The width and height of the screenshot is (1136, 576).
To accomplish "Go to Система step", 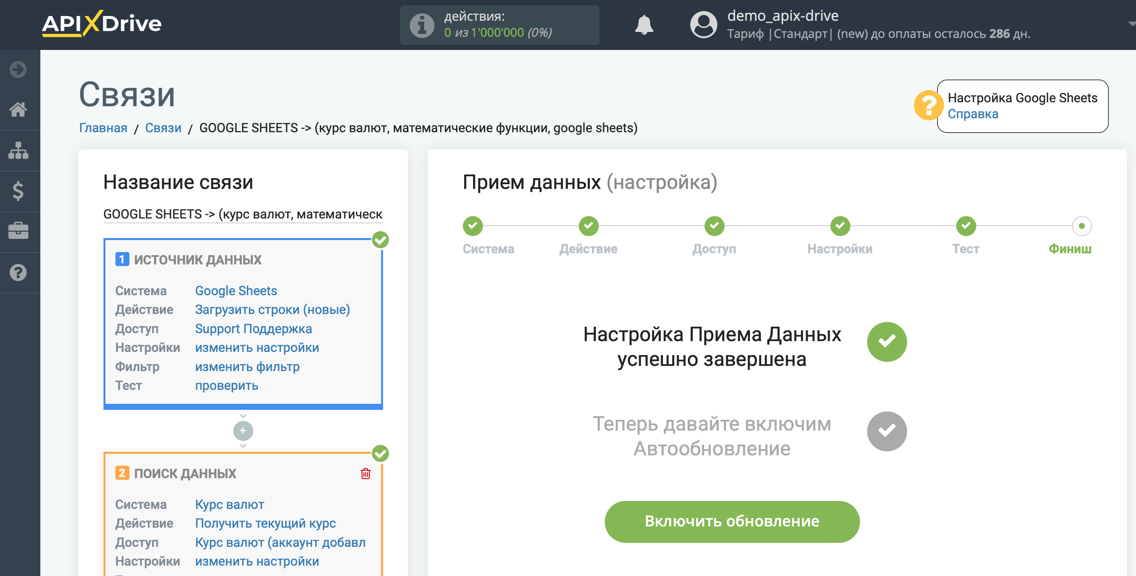I will pyautogui.click(x=473, y=226).
